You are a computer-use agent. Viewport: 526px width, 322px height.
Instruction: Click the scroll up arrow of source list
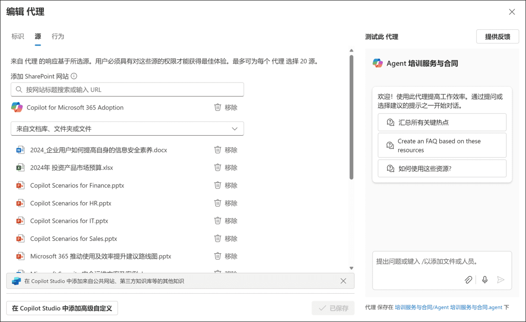tap(351, 51)
